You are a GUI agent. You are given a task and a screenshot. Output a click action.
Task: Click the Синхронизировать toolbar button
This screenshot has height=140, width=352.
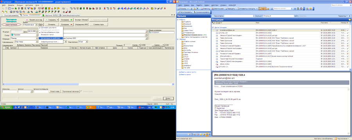(201, 12)
